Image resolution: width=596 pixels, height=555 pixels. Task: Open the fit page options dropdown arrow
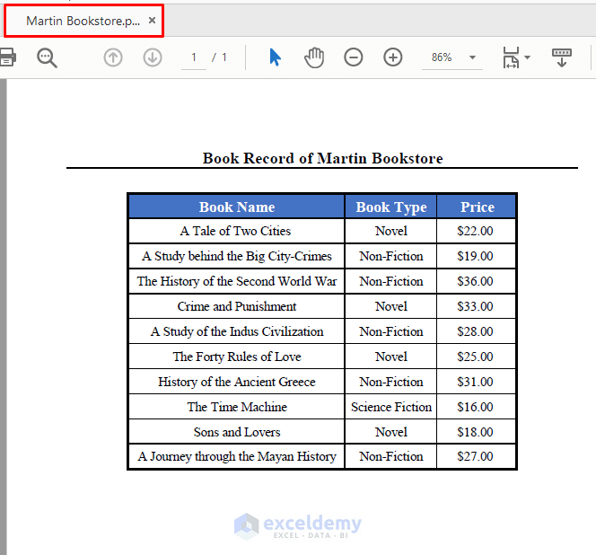(x=527, y=57)
